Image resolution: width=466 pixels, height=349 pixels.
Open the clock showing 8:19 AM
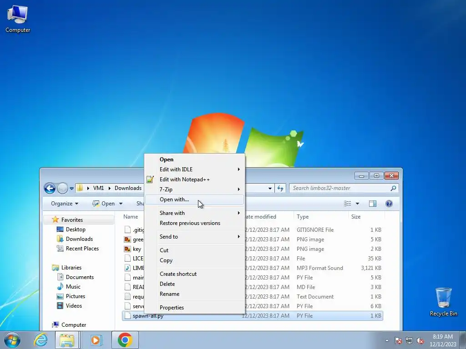[x=443, y=340]
